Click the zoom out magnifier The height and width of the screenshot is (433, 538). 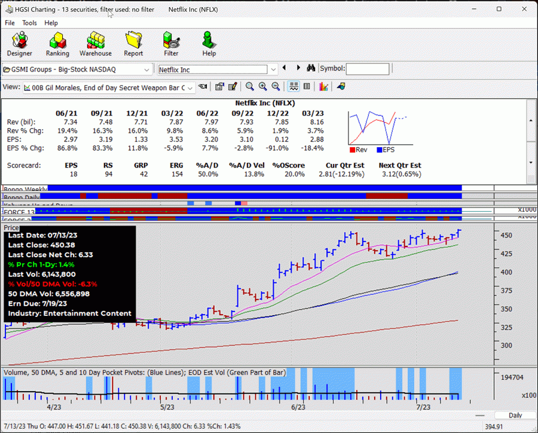(x=276, y=87)
